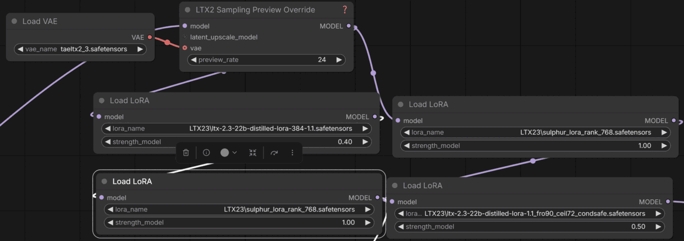The image size is (684, 241).
Task: Select next vae_name with the right arrow
Action: 140,49
